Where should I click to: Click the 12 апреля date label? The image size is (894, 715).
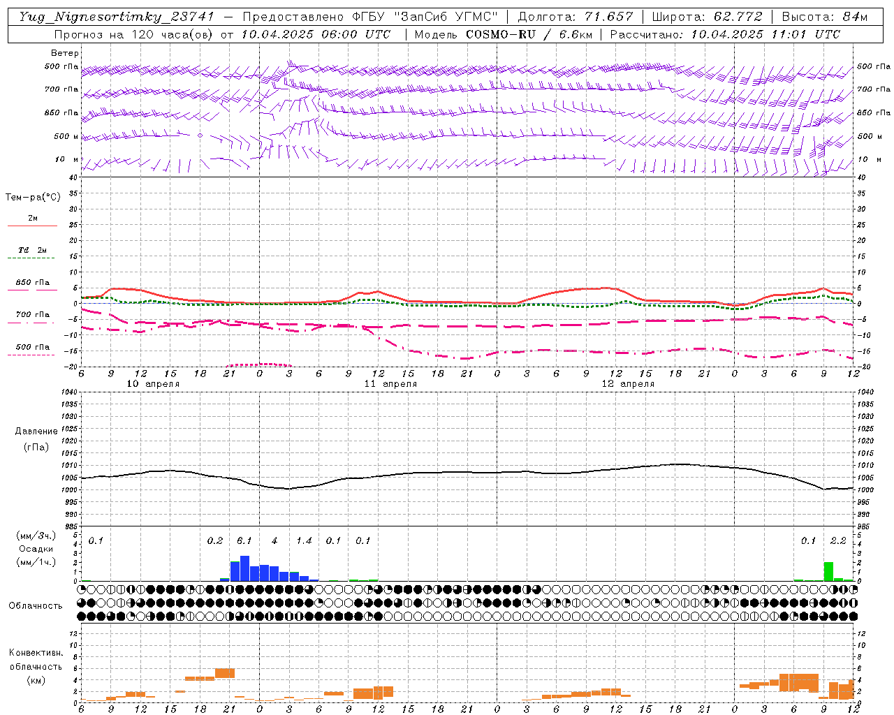pyautogui.click(x=628, y=384)
